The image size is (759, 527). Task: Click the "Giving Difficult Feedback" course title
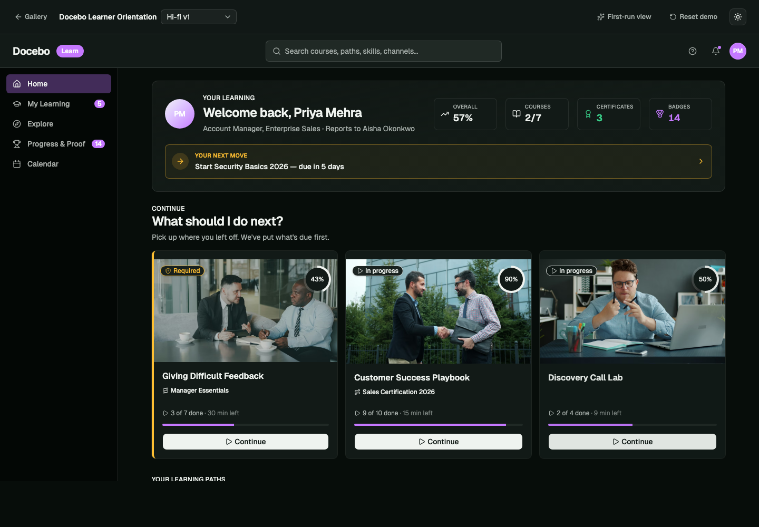(x=213, y=376)
